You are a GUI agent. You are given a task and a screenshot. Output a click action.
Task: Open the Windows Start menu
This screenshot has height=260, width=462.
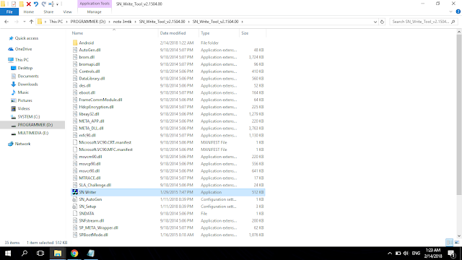coord(8,253)
